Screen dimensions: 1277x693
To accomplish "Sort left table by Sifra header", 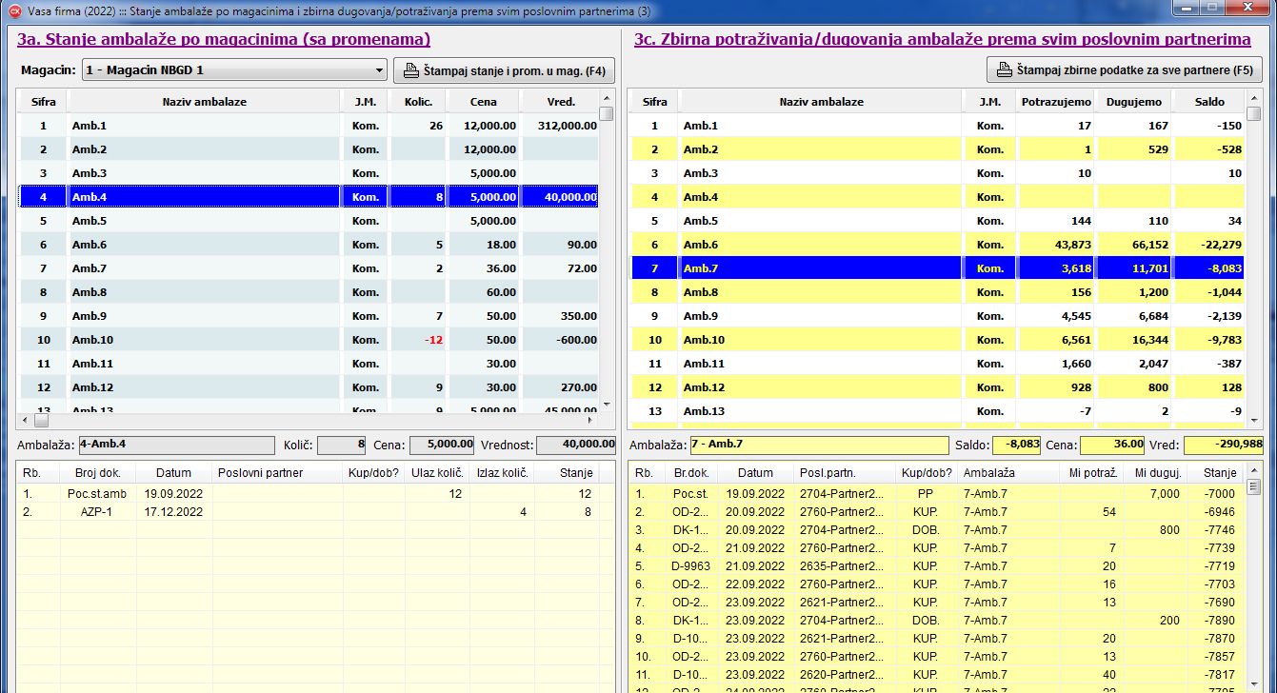I will [x=43, y=102].
